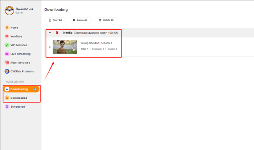Click the Adult Services icon
The height and width of the screenshot is (150, 254).
[x=7, y=63]
